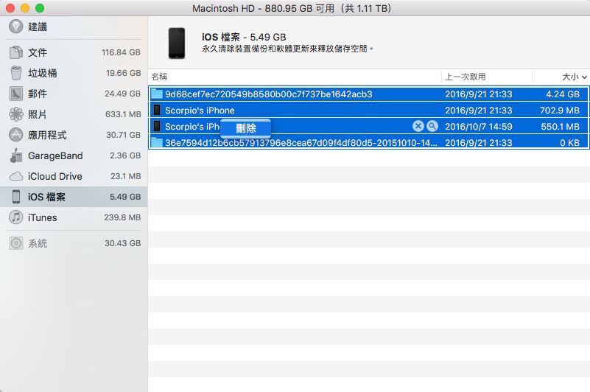Click the delete X icon on Scorpio's iPhone row
This screenshot has height=392, width=590.
418,126
